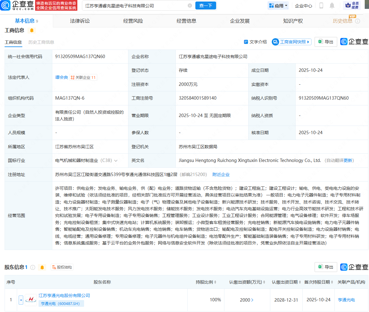Switch to the 法律诉讼 tab
This screenshot has width=369, height=312.
(80, 21)
